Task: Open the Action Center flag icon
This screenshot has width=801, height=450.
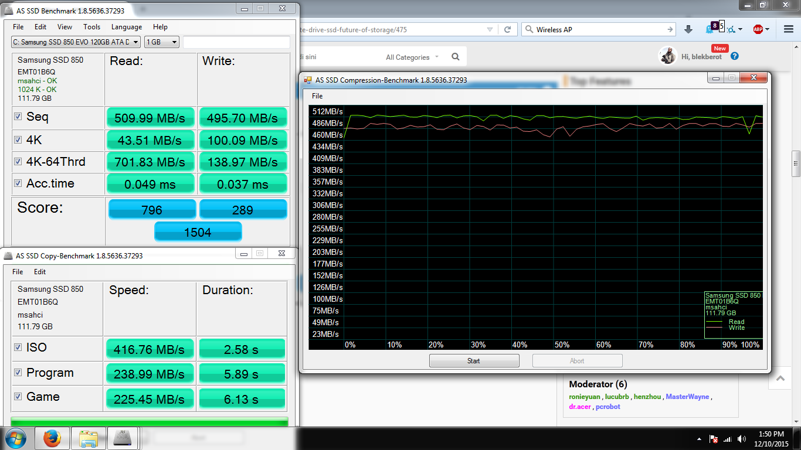Action: (714, 439)
